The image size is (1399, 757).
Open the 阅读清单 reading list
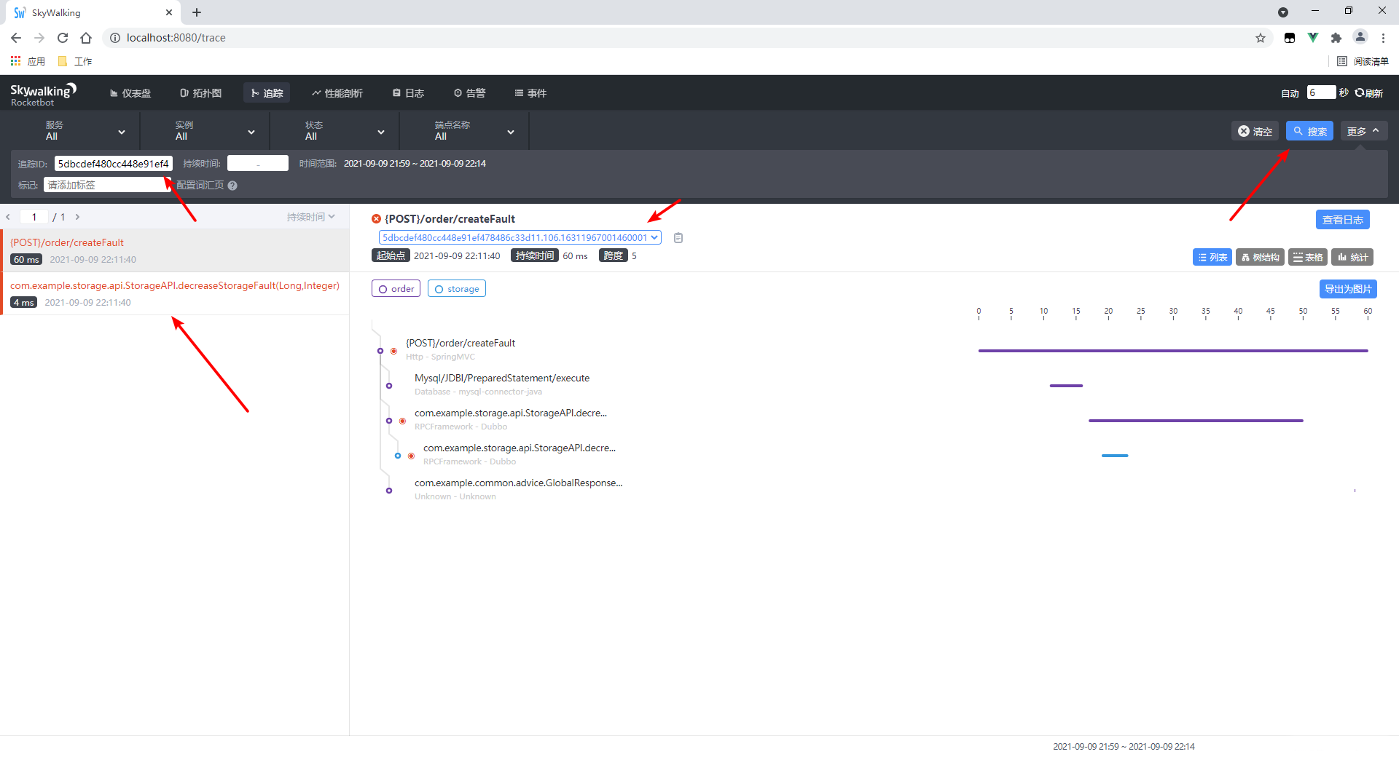[1363, 61]
